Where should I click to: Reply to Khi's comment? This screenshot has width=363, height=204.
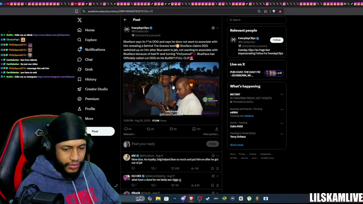click(133, 168)
